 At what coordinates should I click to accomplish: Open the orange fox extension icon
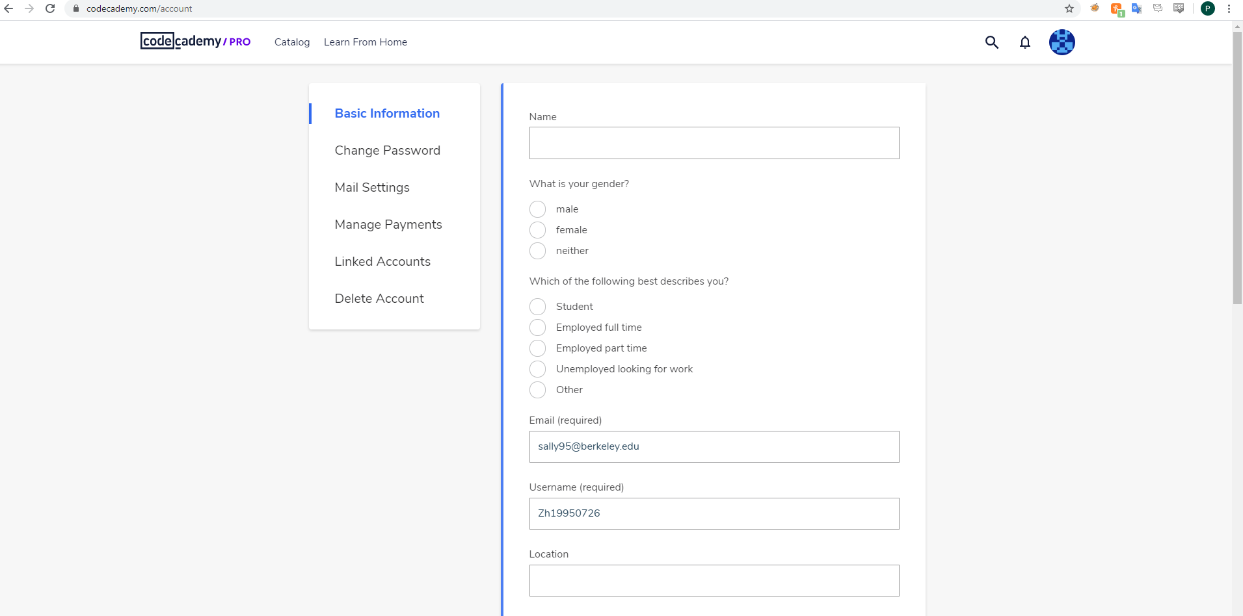[1095, 8]
